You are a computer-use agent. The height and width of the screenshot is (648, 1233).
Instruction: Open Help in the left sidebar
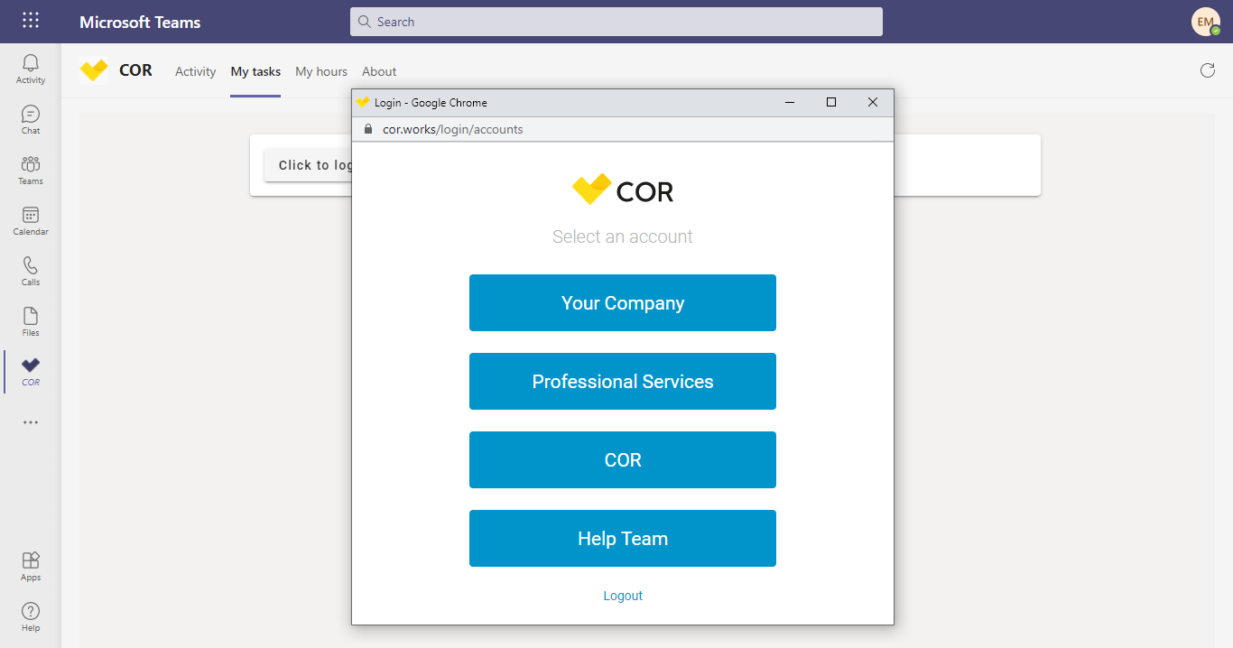tap(31, 617)
